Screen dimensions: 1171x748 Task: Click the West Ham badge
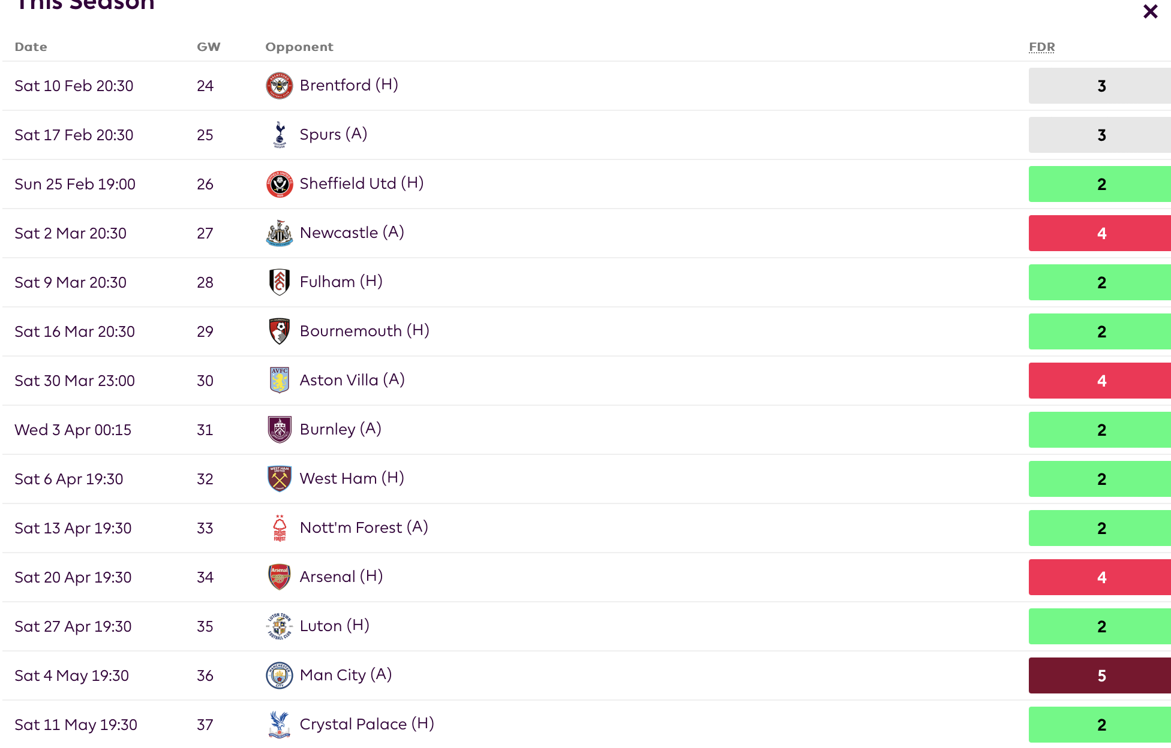point(280,479)
